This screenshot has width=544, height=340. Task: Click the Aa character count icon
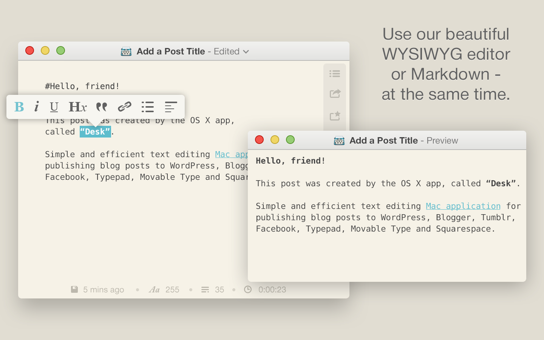[154, 290]
